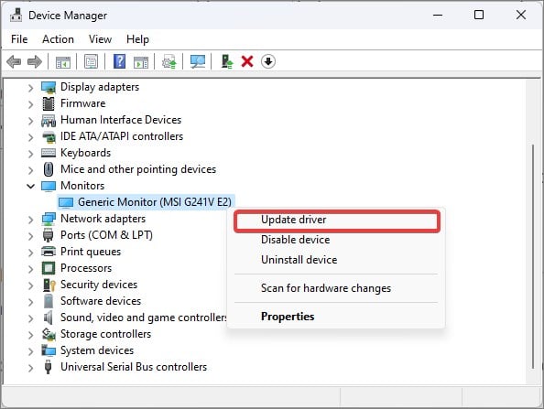The image size is (544, 409).
Task: Click the Ports (COM & LPT) icon
Action: (x=49, y=235)
